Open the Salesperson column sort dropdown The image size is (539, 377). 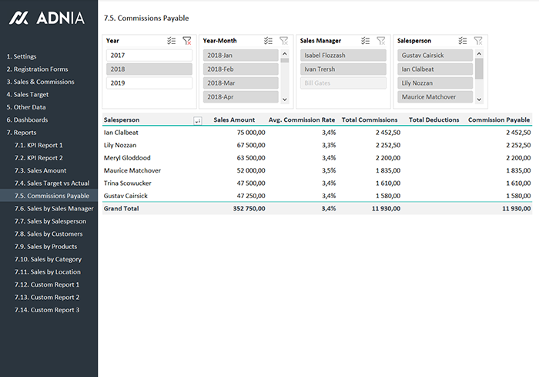click(x=198, y=120)
